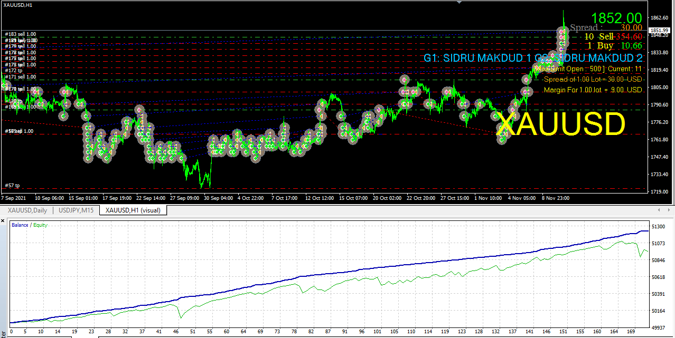The image size is (675, 338).
Task: Click the 50391 value on the graph scale
Action: (x=658, y=294)
